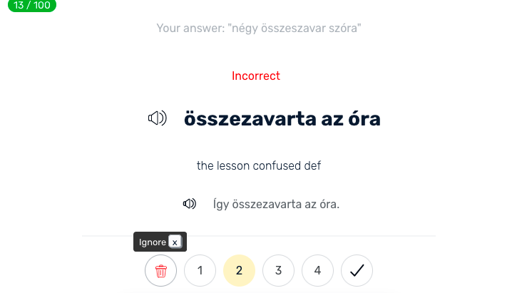Click the x shortcut key badge
The width and height of the screenshot is (512, 293).
pos(175,242)
